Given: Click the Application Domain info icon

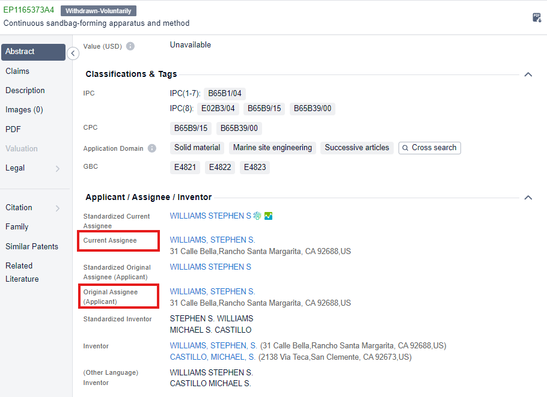Looking at the screenshot, I should pos(152,148).
